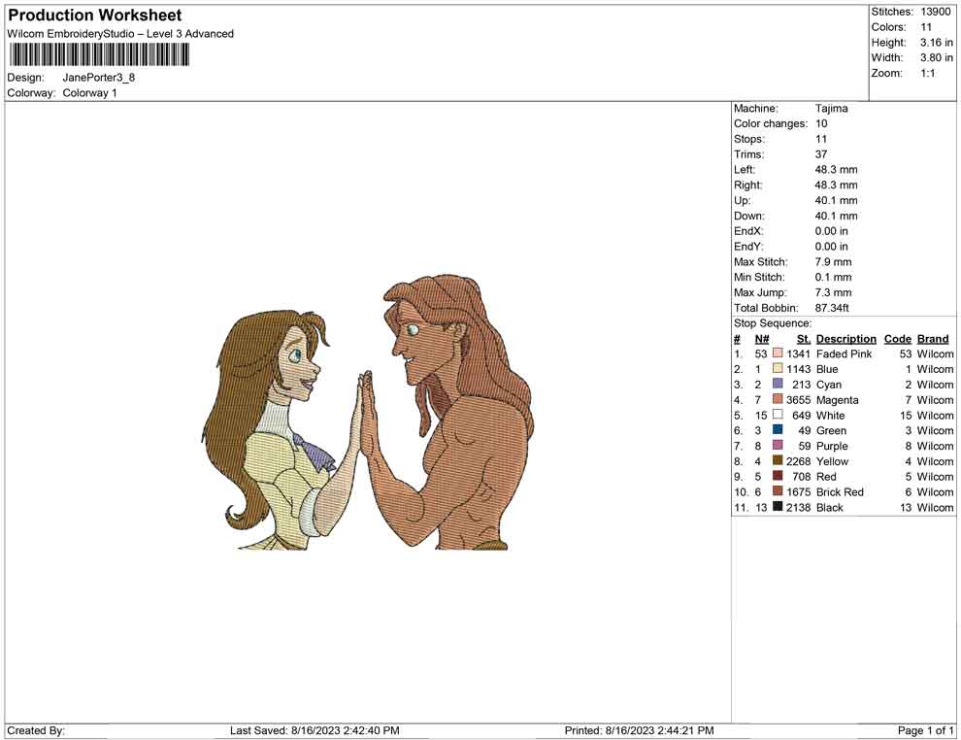Click the Brand column header
The image size is (961, 740).
point(933,339)
